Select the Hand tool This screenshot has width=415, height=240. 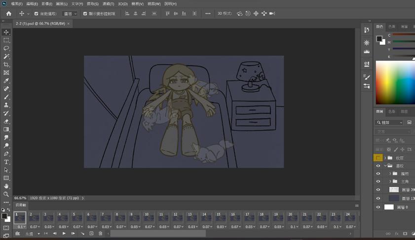coord(6,186)
